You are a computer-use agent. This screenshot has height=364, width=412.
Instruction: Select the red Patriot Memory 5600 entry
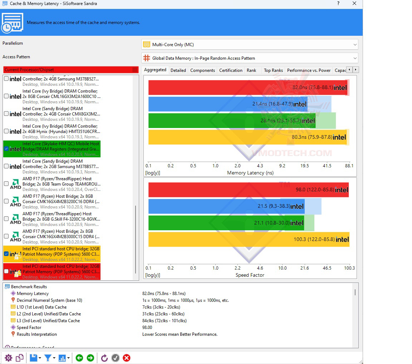click(x=52, y=271)
